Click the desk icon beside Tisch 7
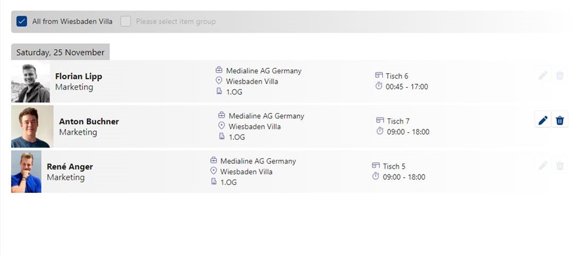Screen dimensions: 588x255 pyautogui.click(x=380, y=120)
